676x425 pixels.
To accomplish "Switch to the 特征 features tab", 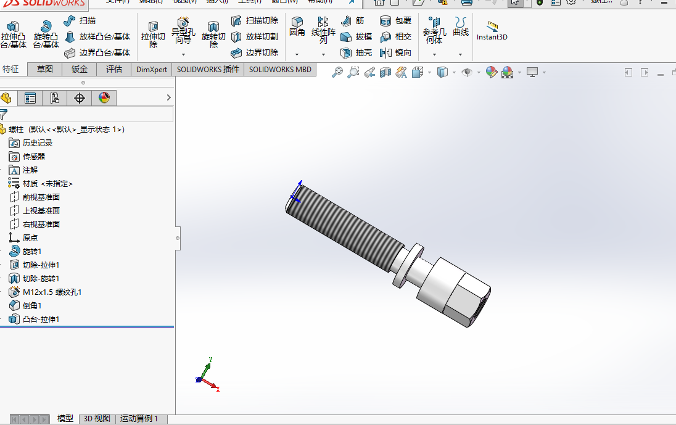I will pyautogui.click(x=11, y=70).
